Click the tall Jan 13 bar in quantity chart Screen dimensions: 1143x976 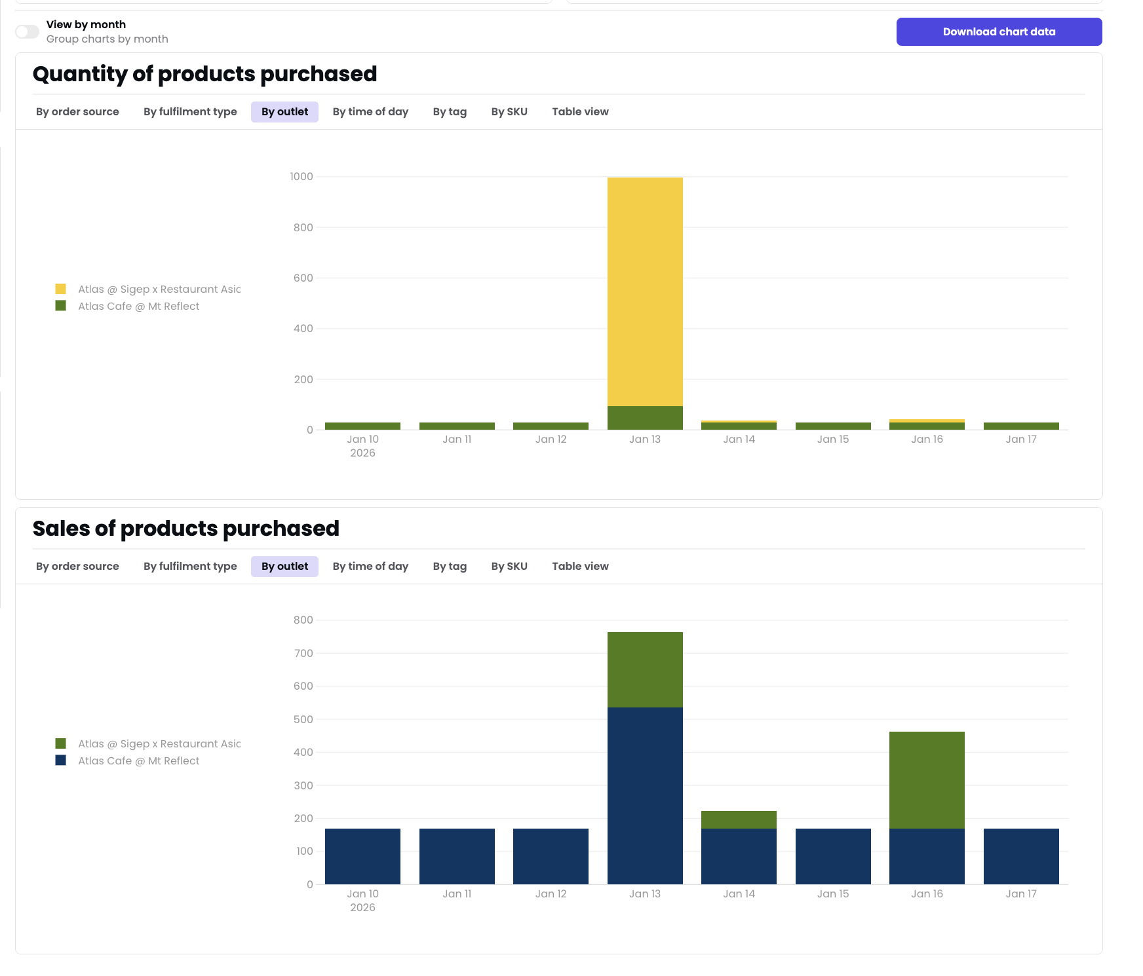point(645,295)
